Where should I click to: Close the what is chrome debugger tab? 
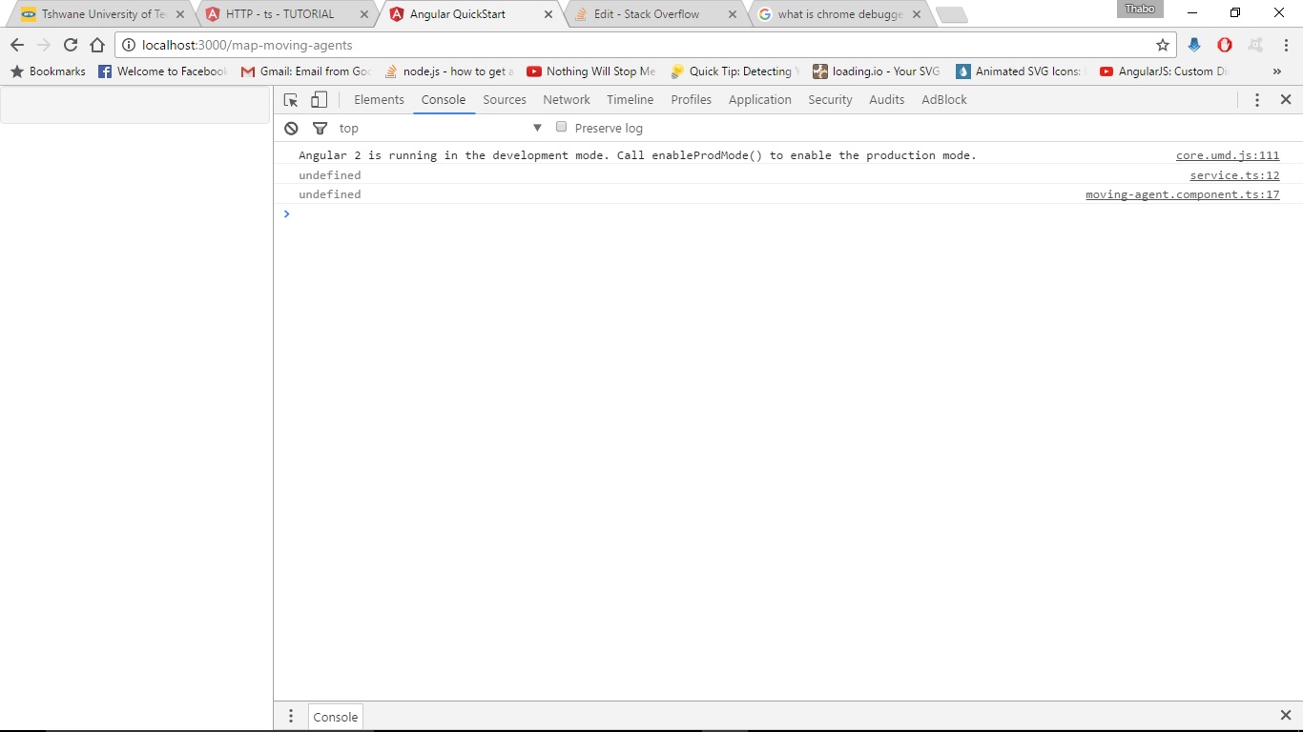(x=916, y=14)
